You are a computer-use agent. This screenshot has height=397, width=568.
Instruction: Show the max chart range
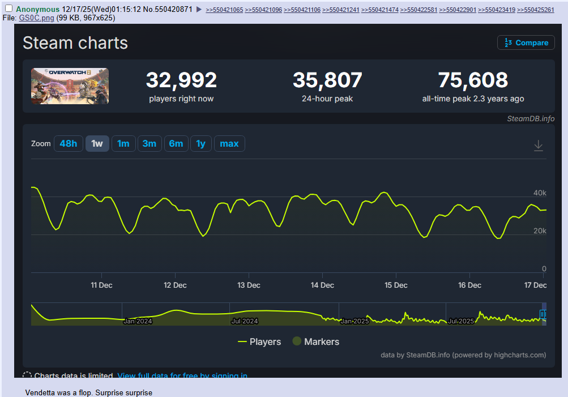click(x=229, y=144)
